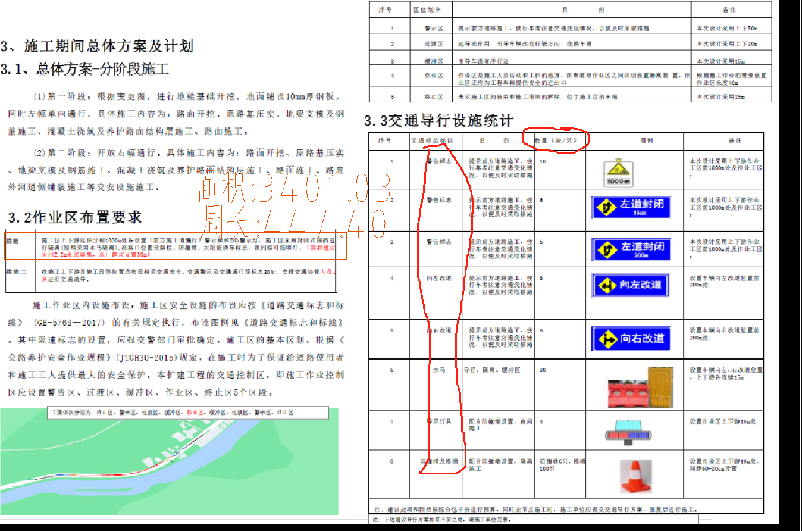The width and height of the screenshot is (802, 531).
Task: Click the map caption 下图依次分别为
Action: tap(187, 412)
